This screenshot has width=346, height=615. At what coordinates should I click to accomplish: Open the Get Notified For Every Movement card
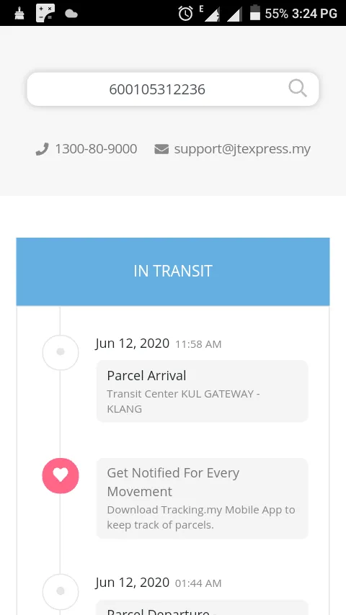pos(203,498)
